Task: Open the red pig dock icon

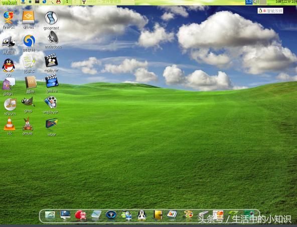Action: pyautogui.click(x=80, y=215)
